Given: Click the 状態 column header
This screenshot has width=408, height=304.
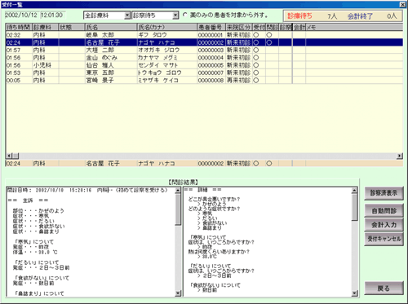Looking at the screenshot, I should click(x=72, y=27).
